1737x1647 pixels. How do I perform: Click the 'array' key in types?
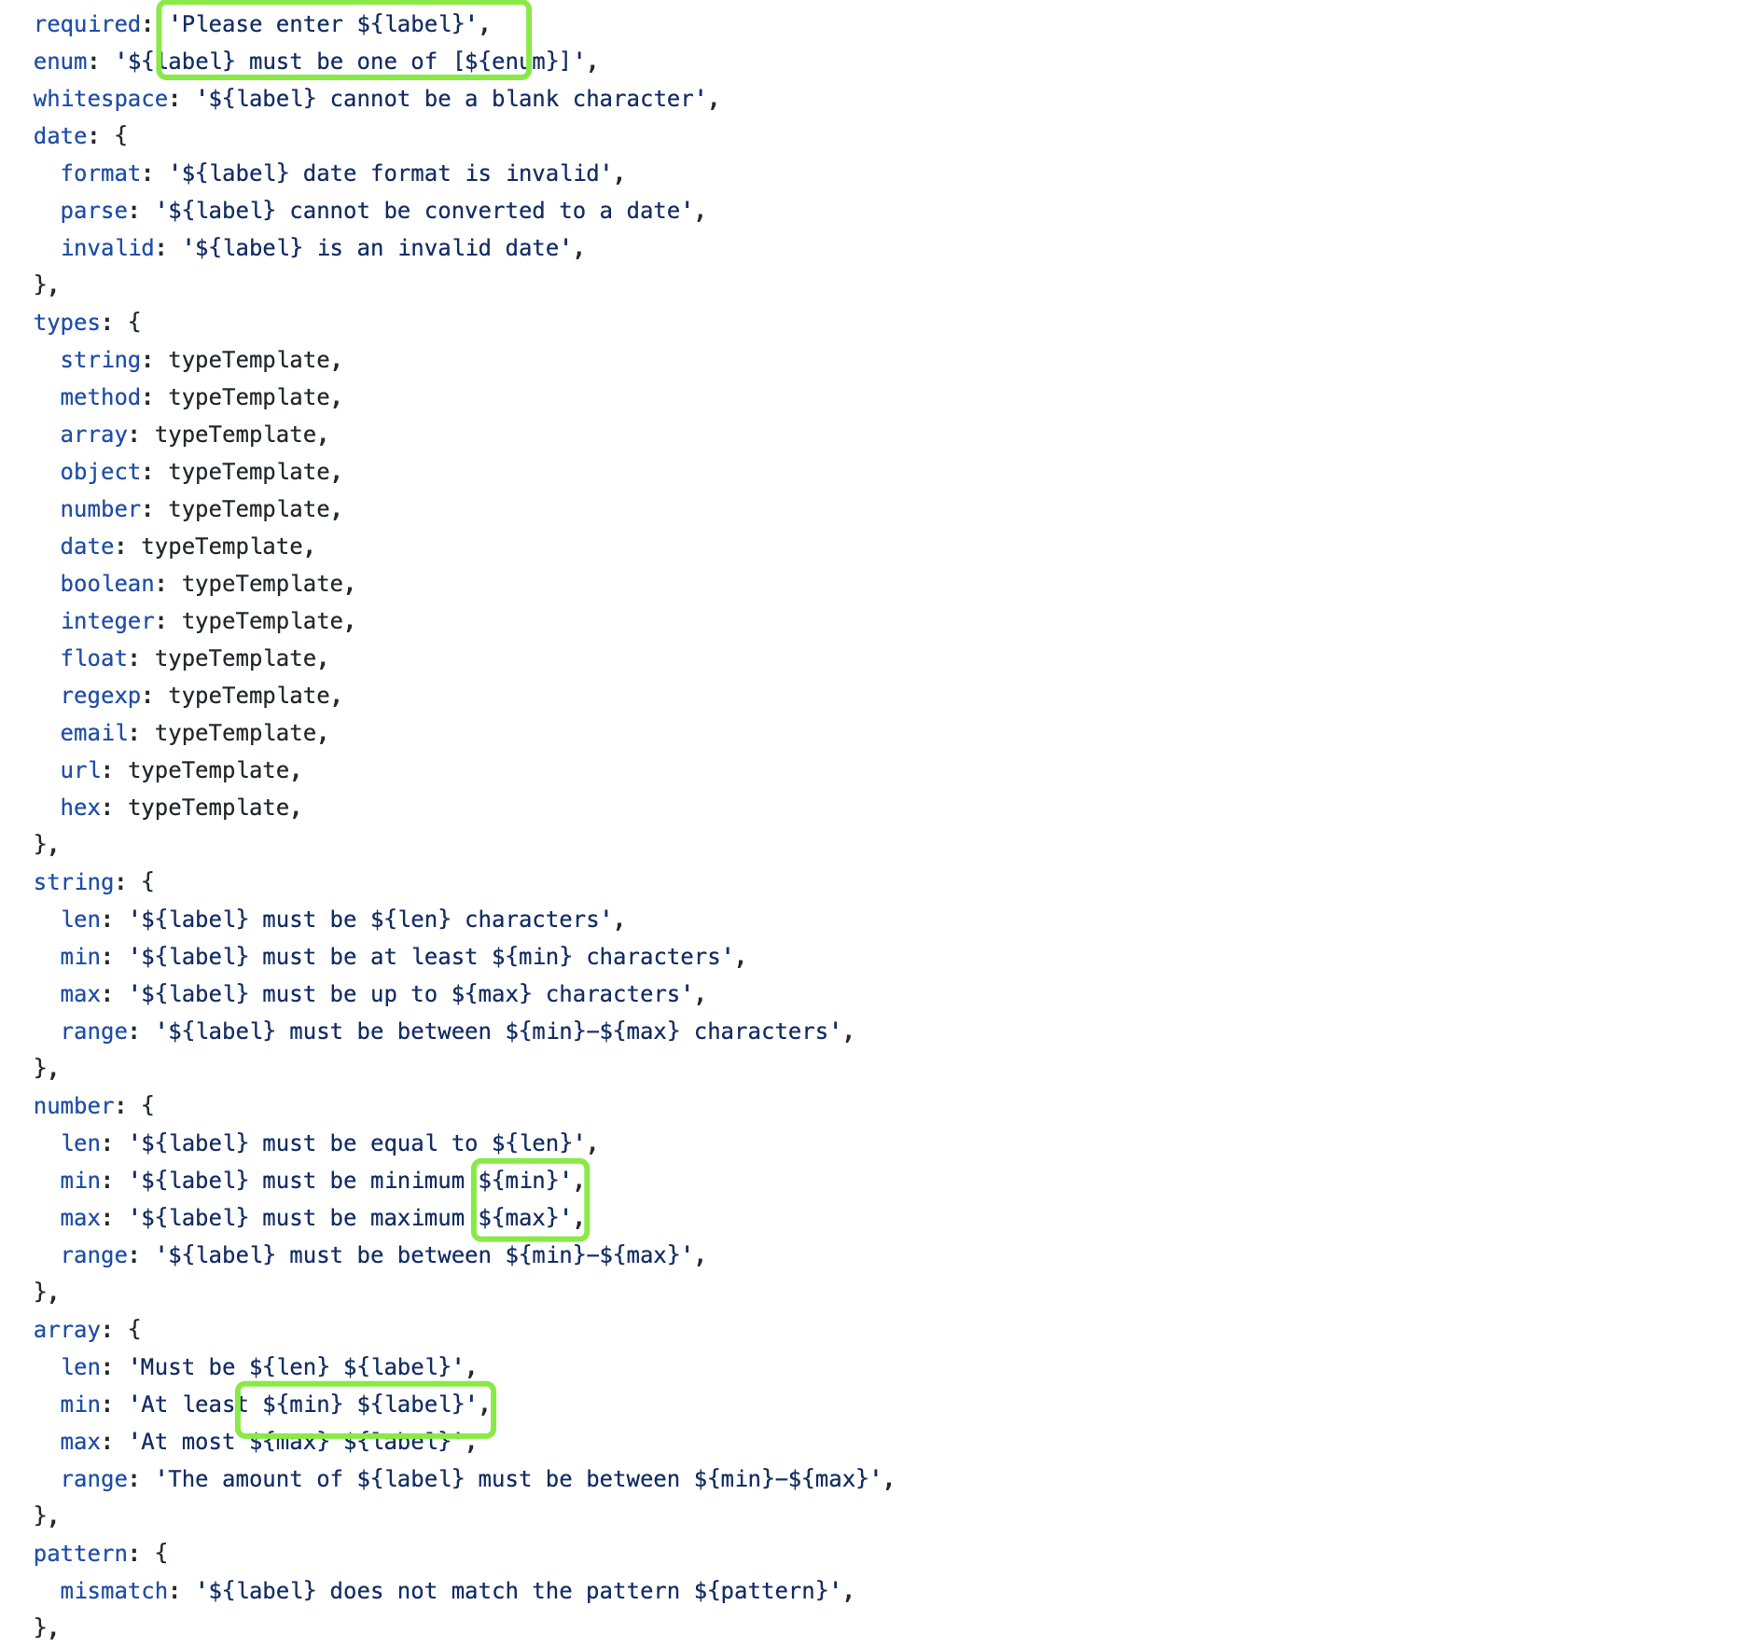[93, 435]
